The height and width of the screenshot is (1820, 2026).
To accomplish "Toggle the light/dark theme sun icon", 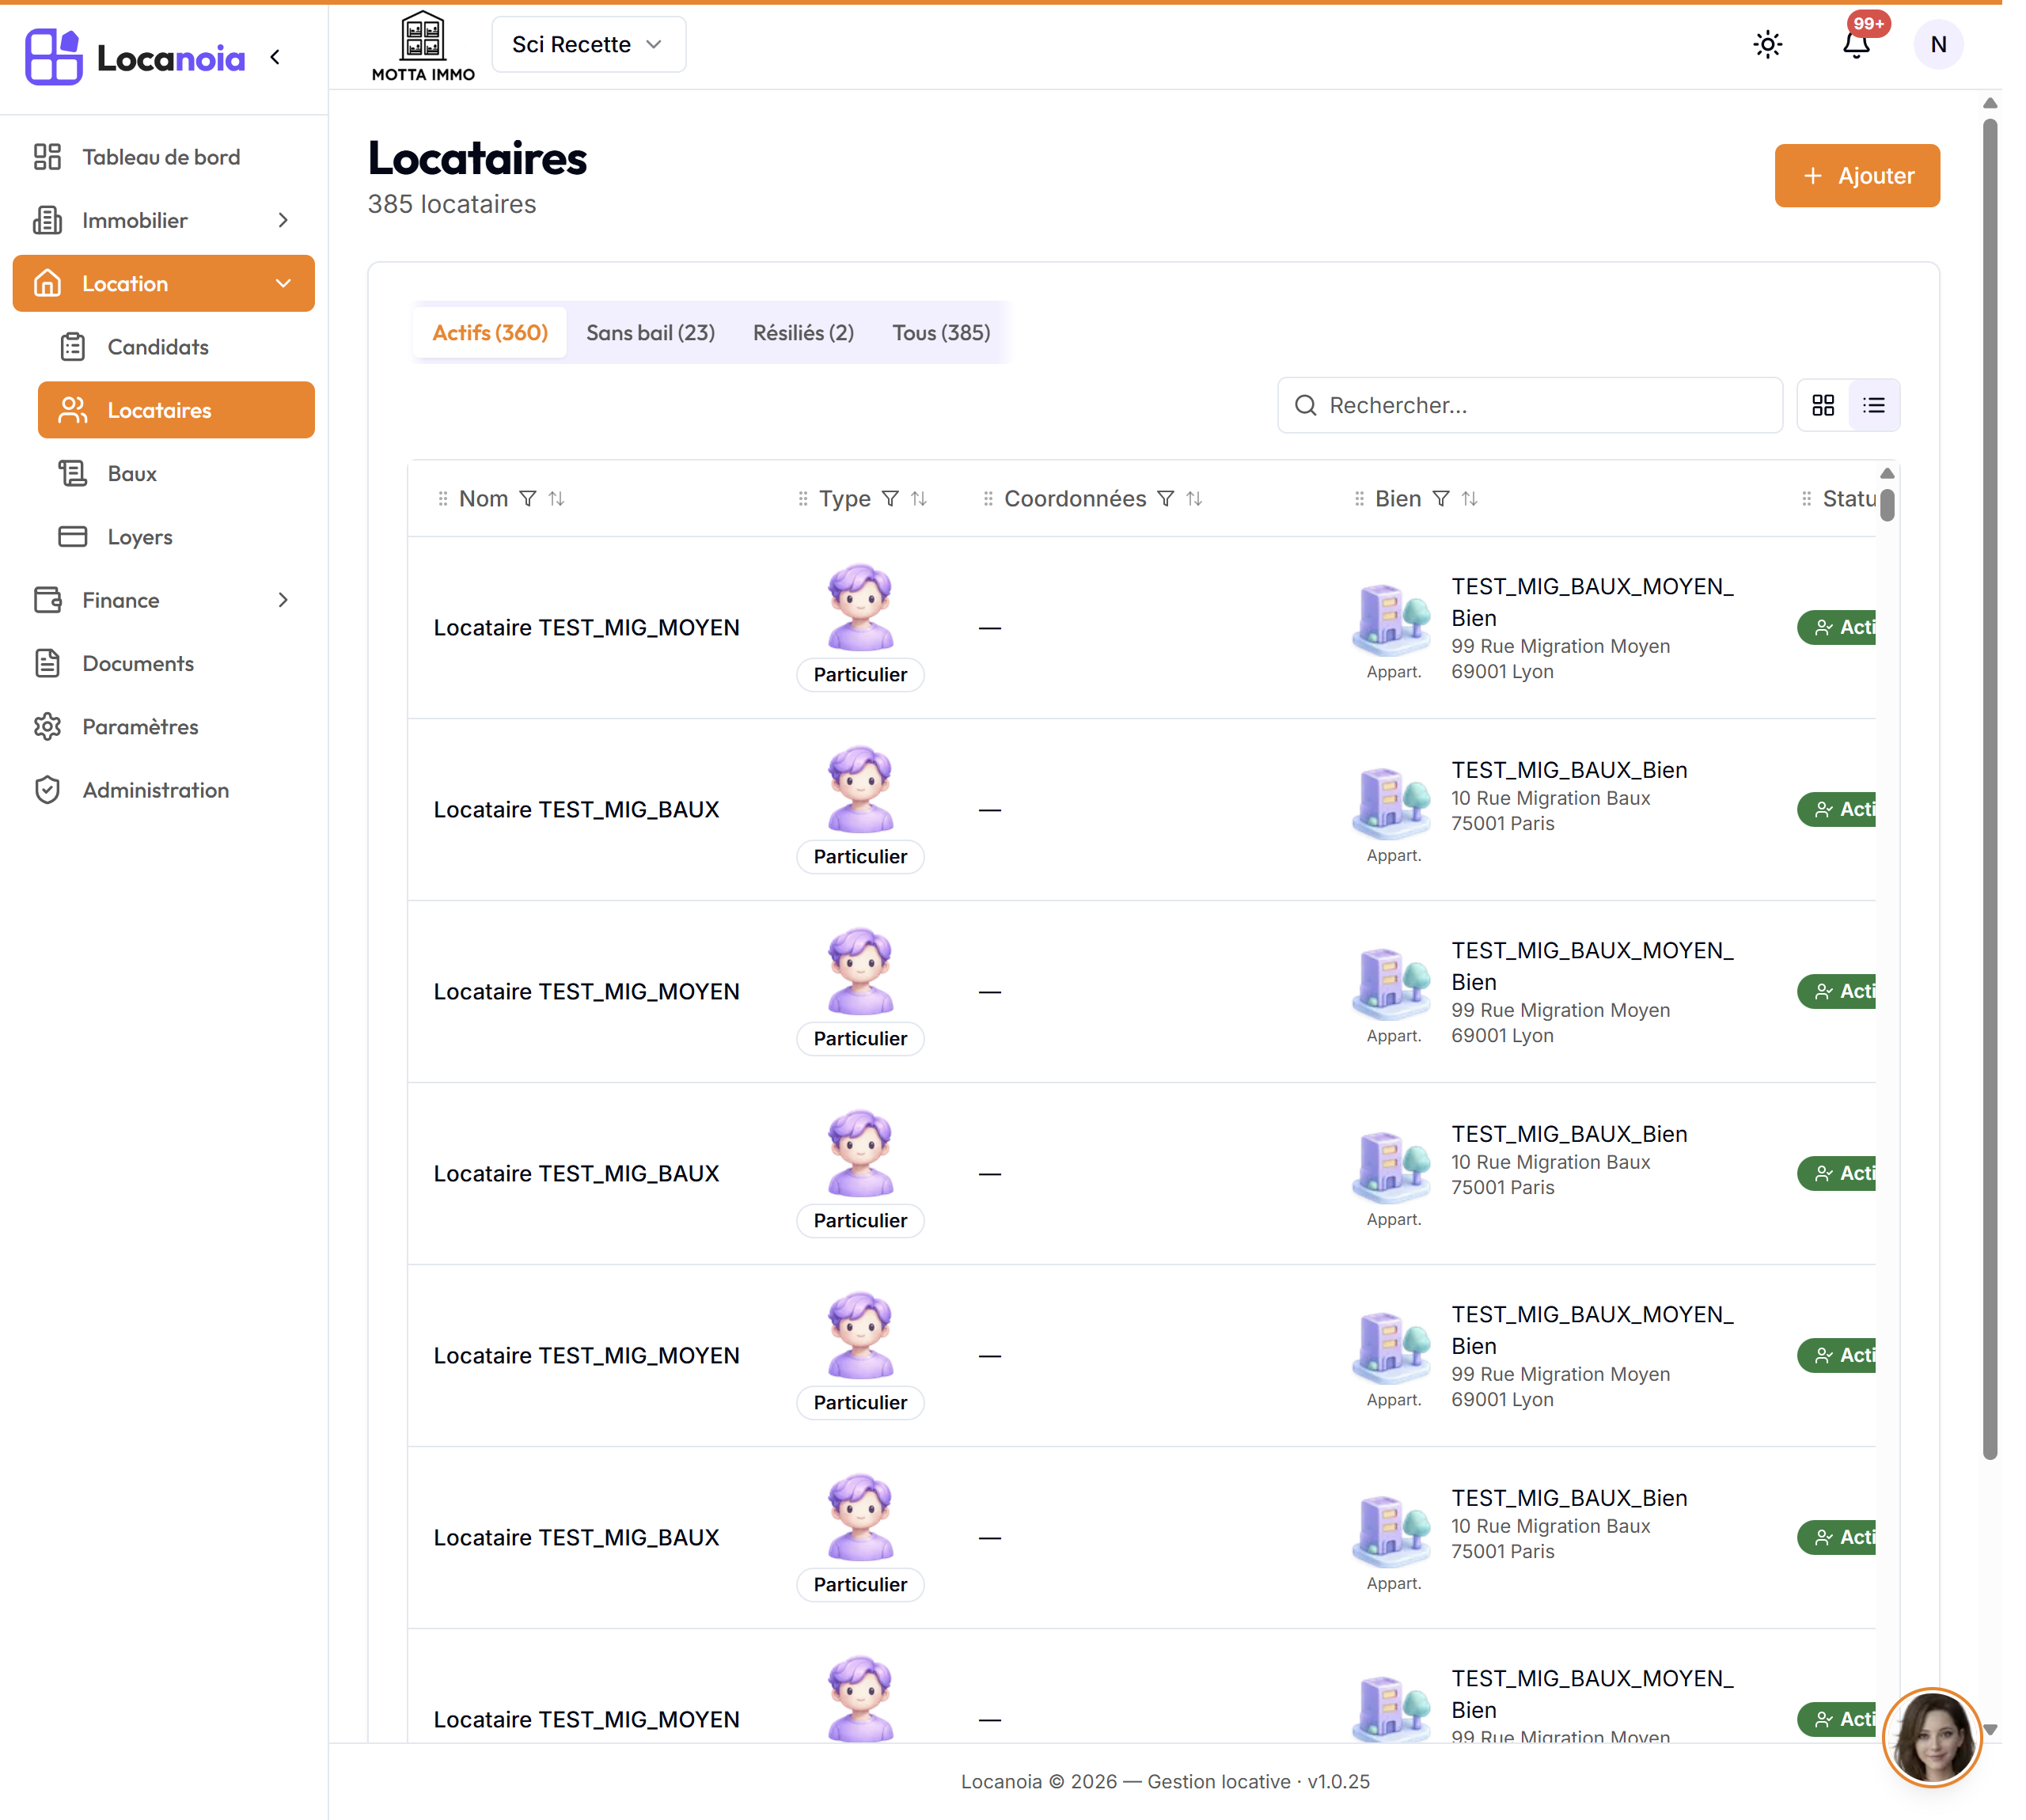I will click(x=1768, y=44).
